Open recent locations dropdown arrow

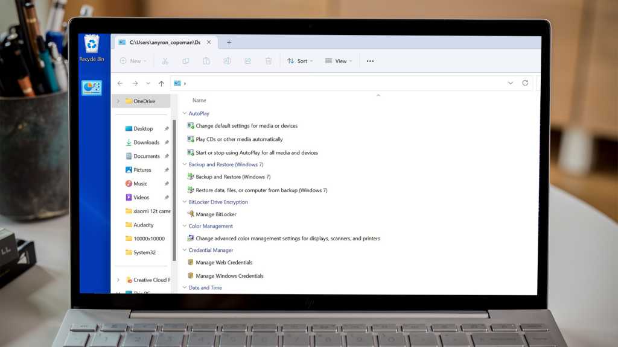tap(148, 83)
